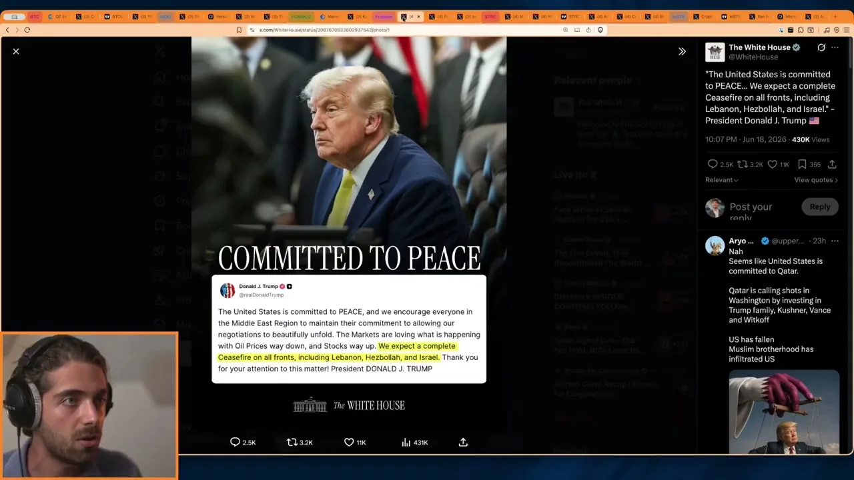This screenshot has width=854, height=480.
Task: Click the comment icon below the photo
Action: (x=235, y=442)
